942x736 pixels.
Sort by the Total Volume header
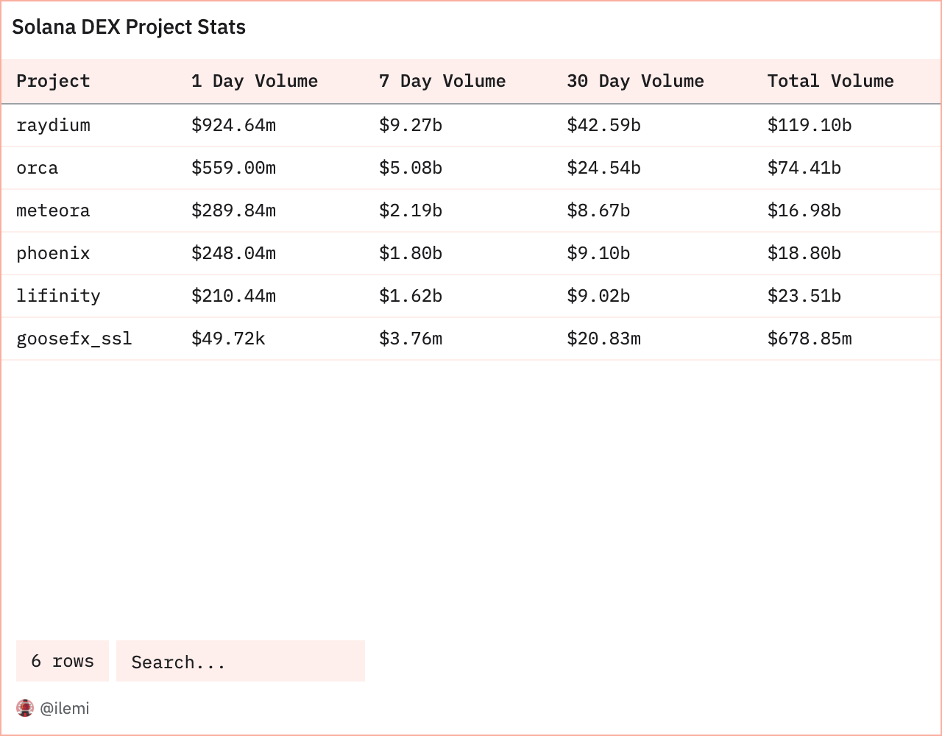(830, 81)
